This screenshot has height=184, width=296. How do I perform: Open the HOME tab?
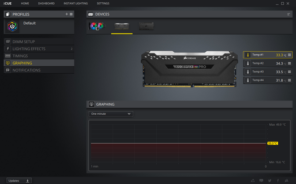25,4
